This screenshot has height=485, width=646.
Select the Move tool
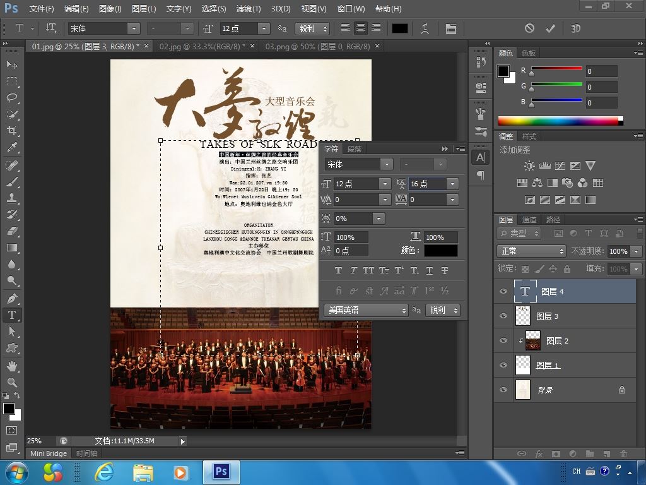(x=12, y=65)
